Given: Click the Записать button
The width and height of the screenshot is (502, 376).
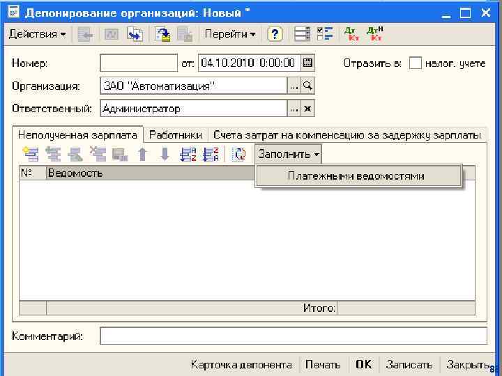Looking at the screenshot, I should click(409, 364).
